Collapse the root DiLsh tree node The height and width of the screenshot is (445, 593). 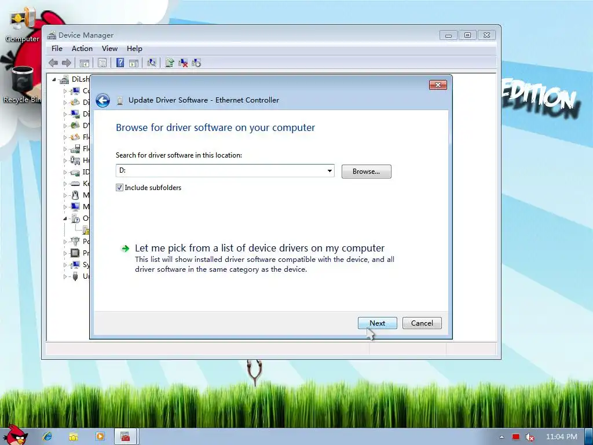click(x=54, y=79)
